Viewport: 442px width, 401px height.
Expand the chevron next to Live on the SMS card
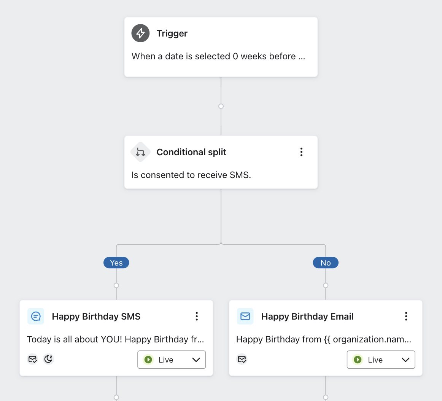point(196,360)
